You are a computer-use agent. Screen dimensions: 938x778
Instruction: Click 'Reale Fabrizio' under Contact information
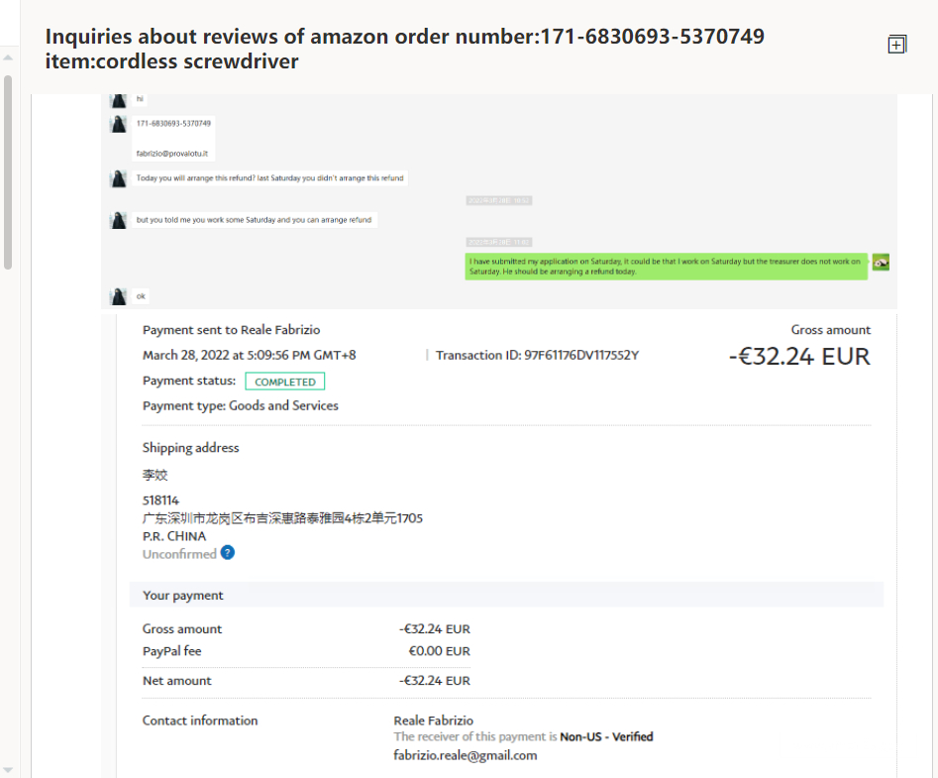click(x=433, y=721)
